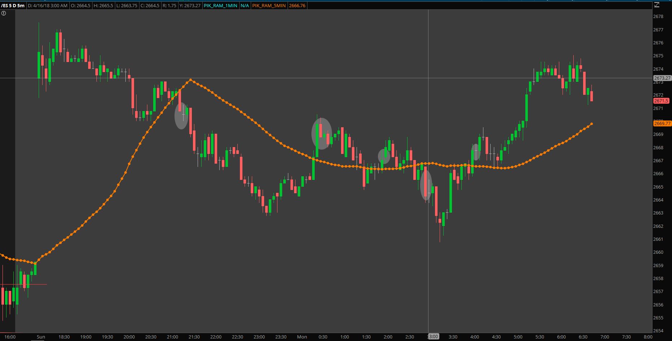Click the red 2671.5 last price bubble
Image resolution: width=672 pixels, height=341 pixels.
(661, 101)
